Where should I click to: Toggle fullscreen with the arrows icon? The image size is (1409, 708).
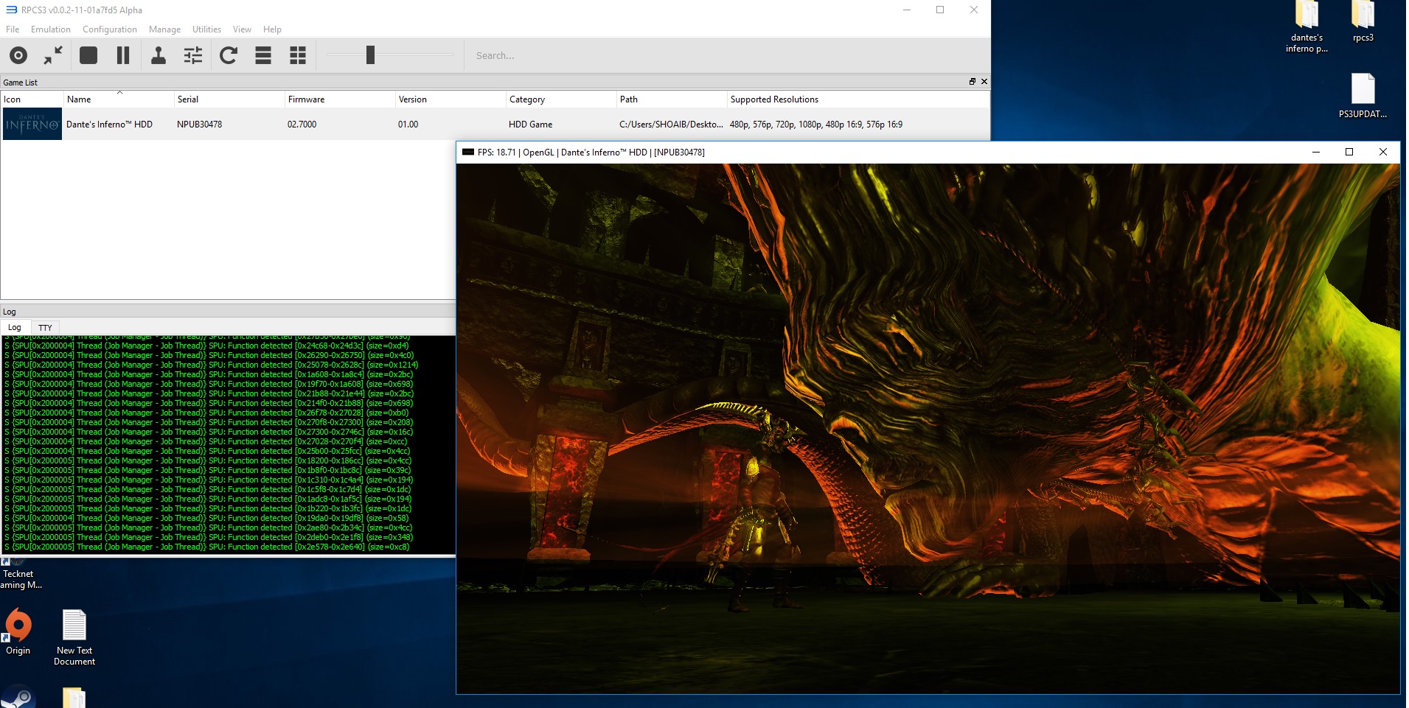point(53,55)
